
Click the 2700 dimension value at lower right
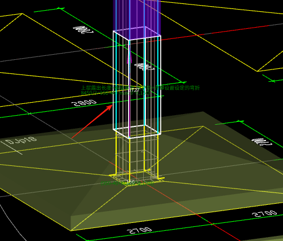264,213
